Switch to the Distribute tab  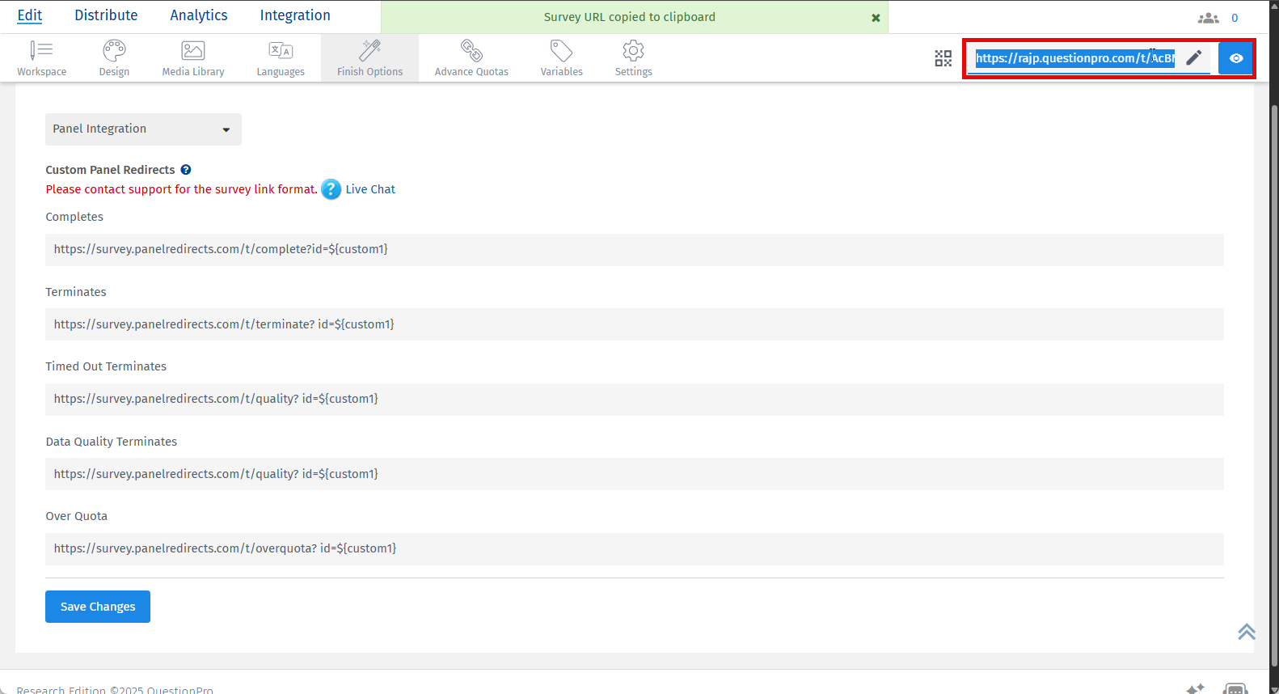click(x=106, y=15)
